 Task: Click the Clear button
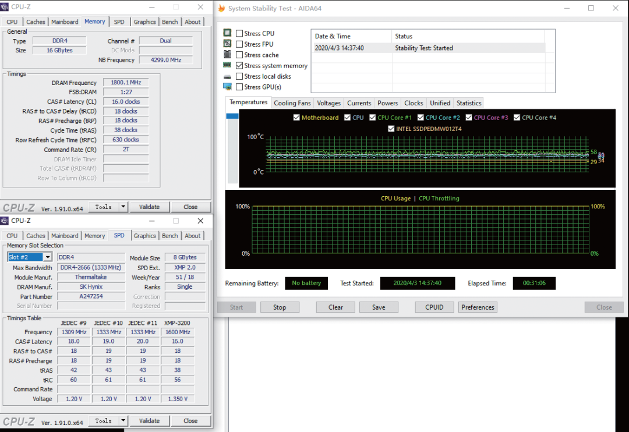[335, 307]
